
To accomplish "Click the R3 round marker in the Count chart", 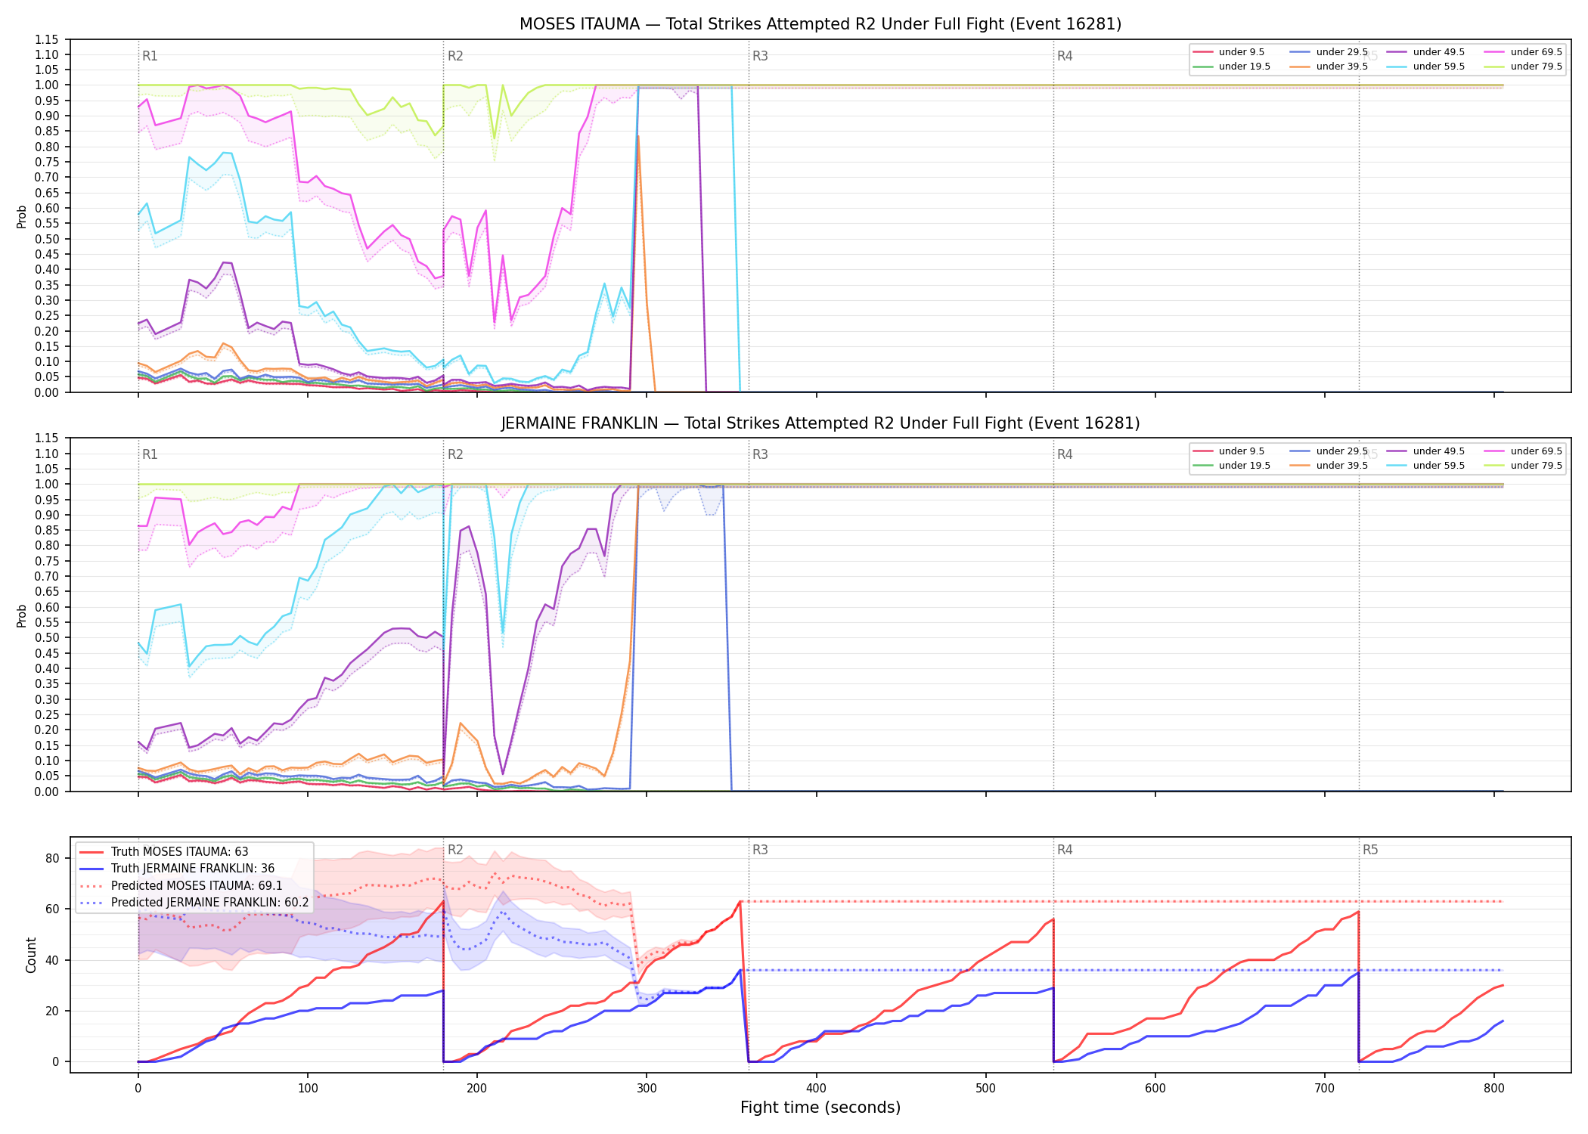I will (x=760, y=850).
